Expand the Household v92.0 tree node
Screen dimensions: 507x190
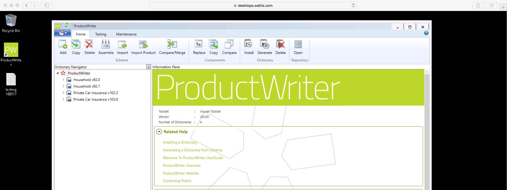click(64, 80)
